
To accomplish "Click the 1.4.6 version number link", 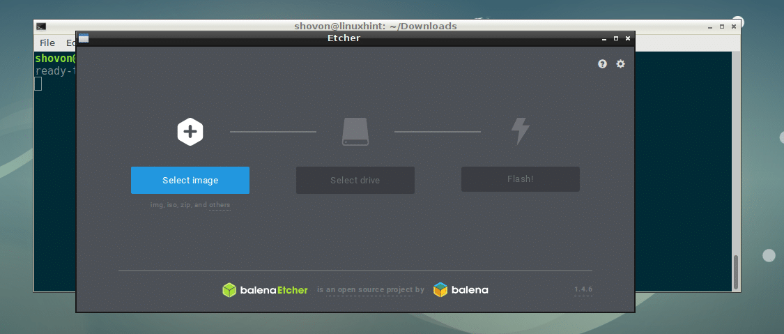I will (583, 289).
